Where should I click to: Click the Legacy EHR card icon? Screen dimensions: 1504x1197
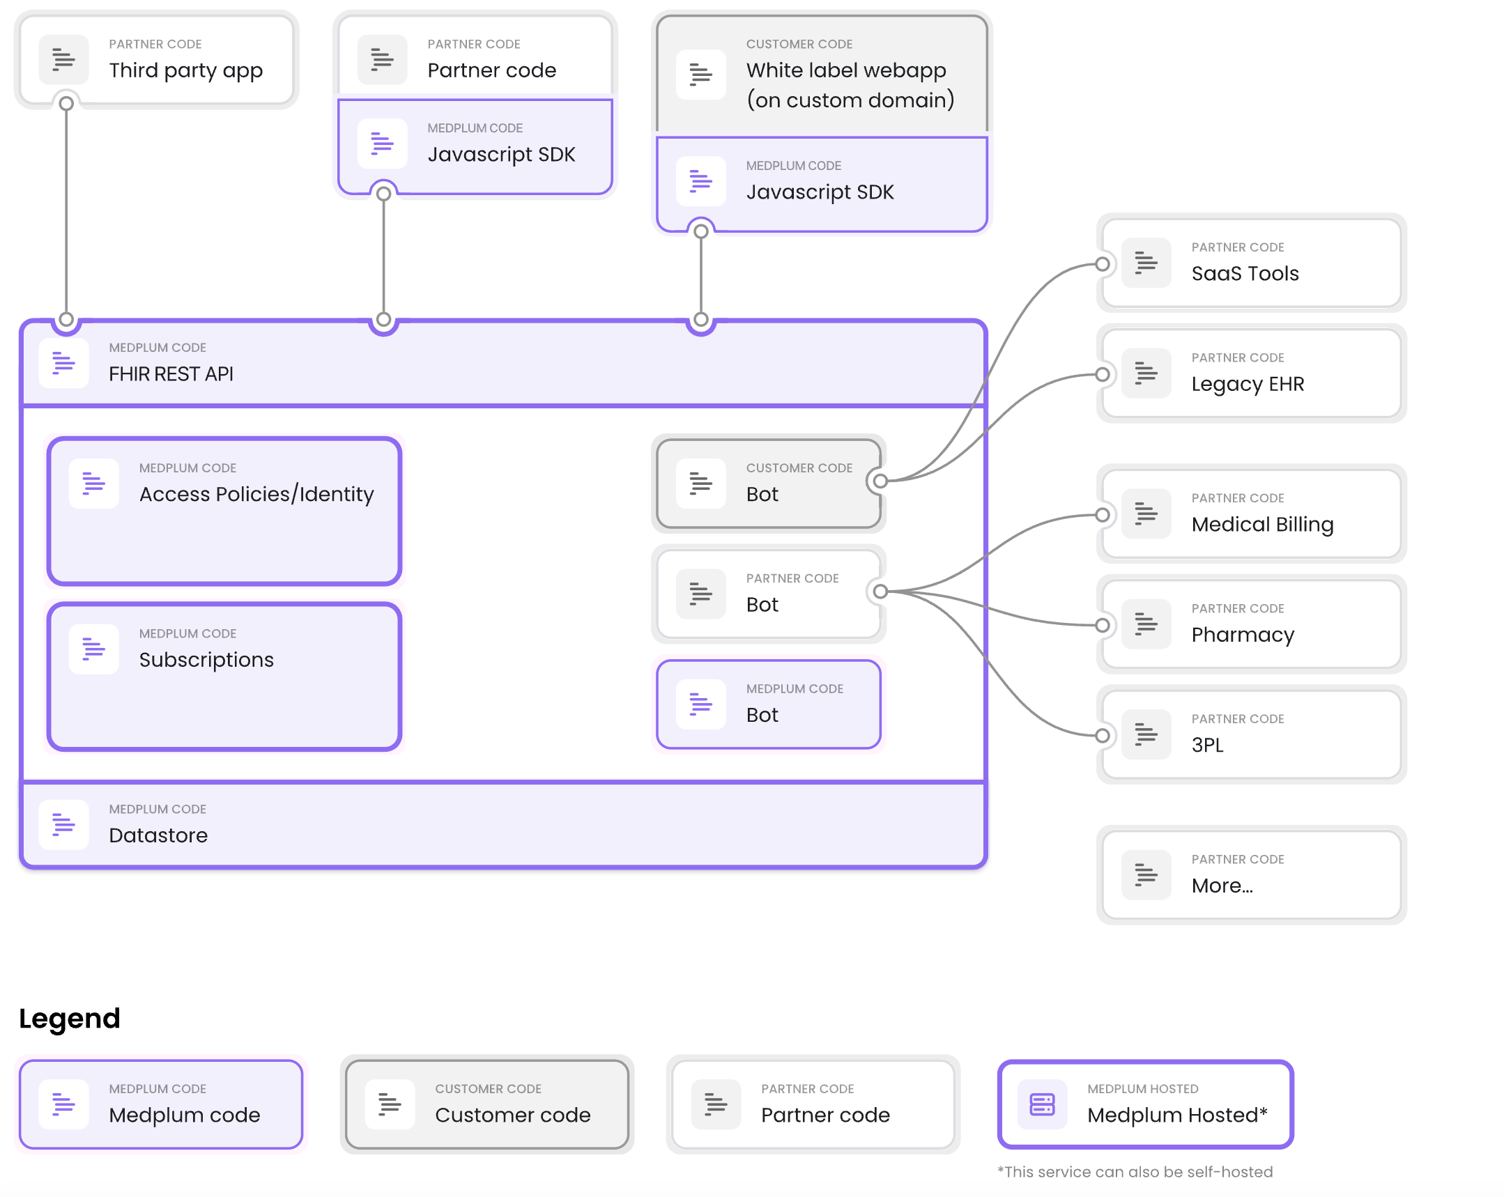pyautogui.click(x=1146, y=373)
